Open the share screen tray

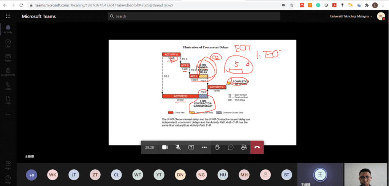tap(191, 147)
